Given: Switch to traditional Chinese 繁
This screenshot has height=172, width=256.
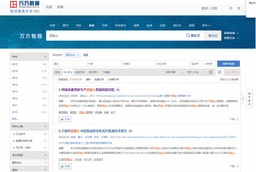Looking at the screenshot, I should 239,8.
